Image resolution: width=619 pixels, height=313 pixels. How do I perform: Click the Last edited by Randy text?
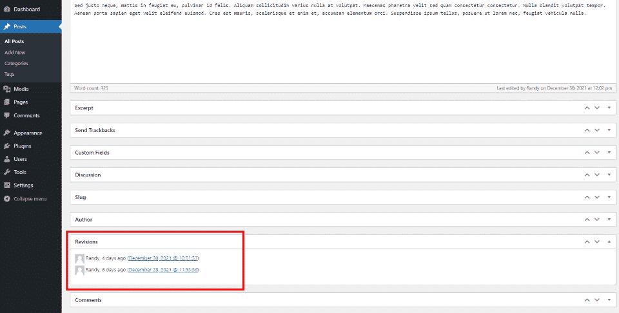point(555,88)
